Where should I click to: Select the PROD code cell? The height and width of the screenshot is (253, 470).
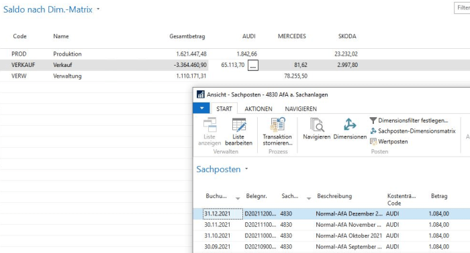[x=19, y=54]
